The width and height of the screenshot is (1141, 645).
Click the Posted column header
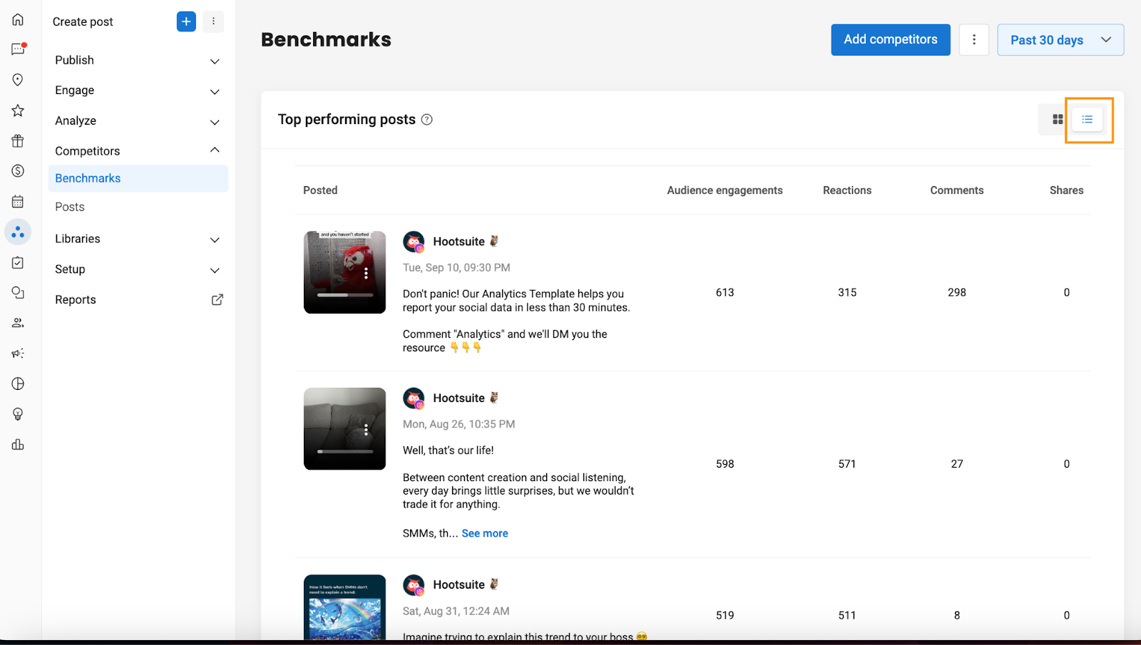point(320,190)
